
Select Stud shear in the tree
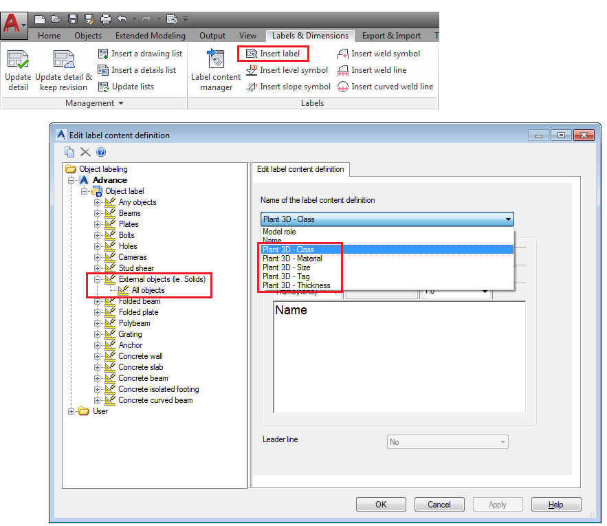[136, 268]
